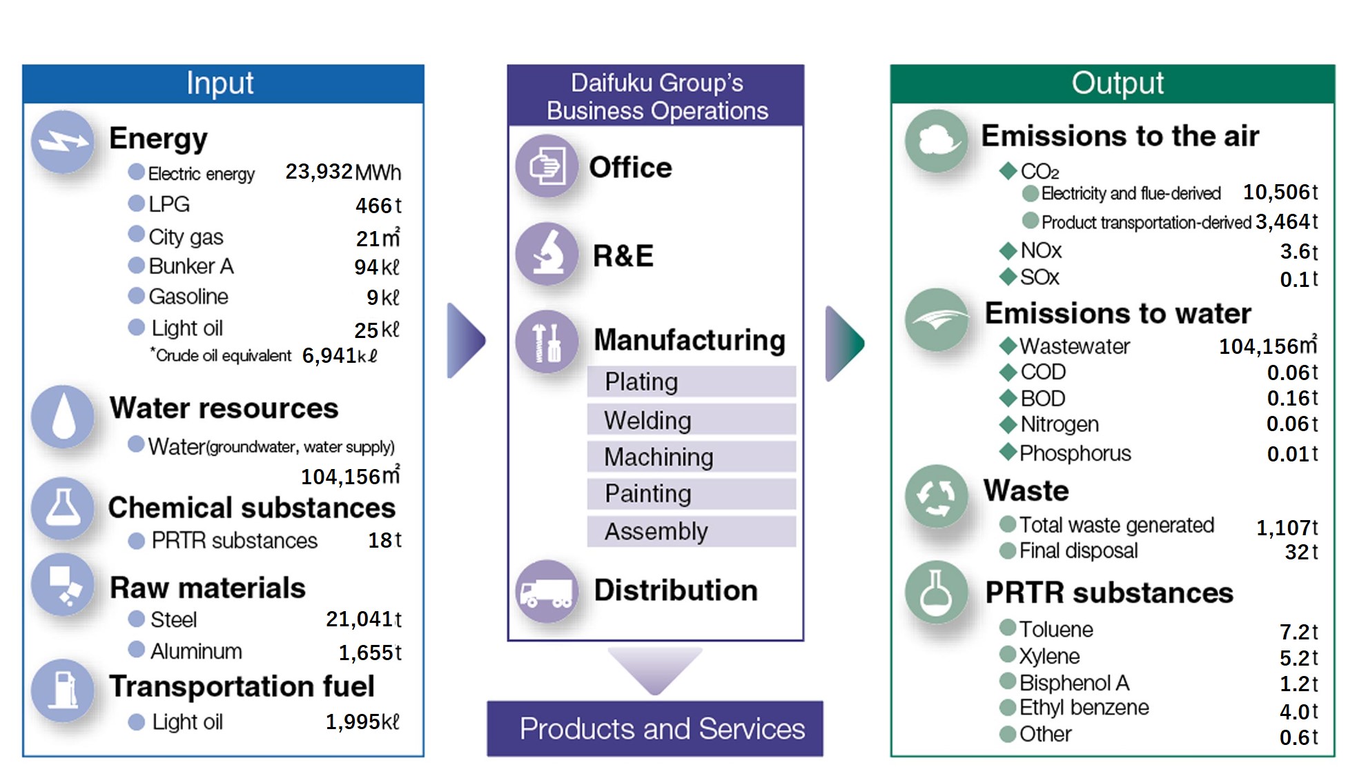Click the Nitrogen row label
1357x776 pixels.
click(1060, 425)
